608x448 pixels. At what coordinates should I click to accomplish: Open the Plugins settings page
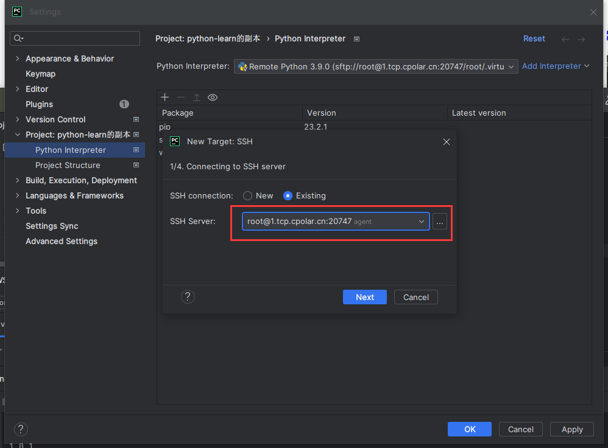point(39,104)
